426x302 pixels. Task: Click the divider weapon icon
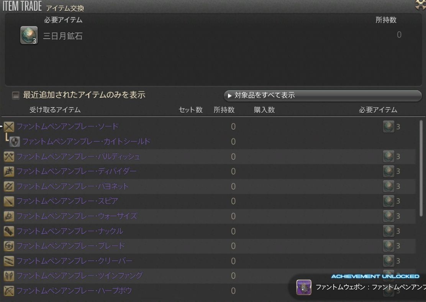pos(8,171)
